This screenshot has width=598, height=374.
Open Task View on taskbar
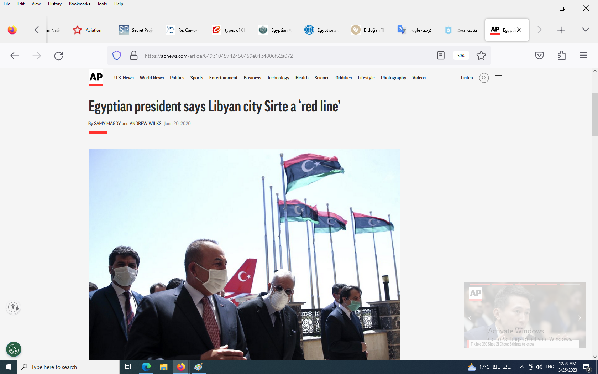128,367
